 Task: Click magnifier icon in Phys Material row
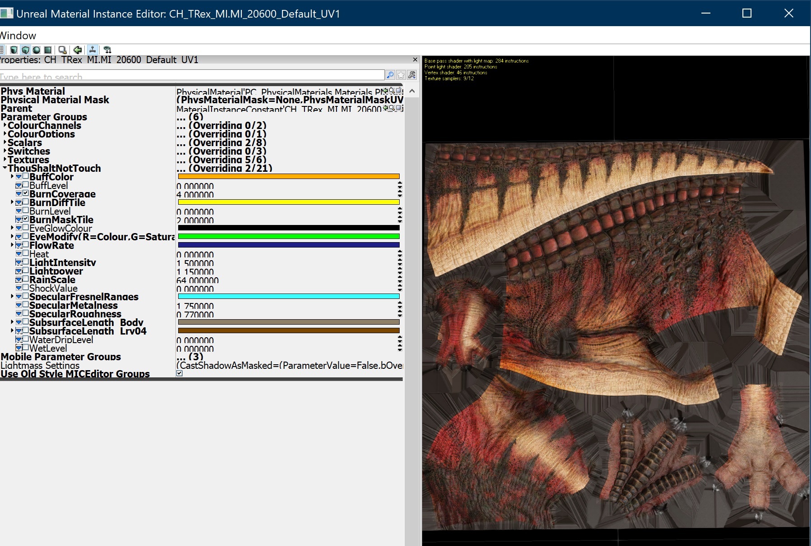point(392,91)
